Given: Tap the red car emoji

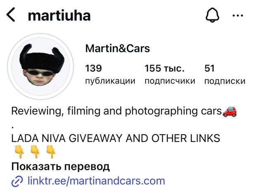Looking at the screenshot, I should (x=229, y=112).
